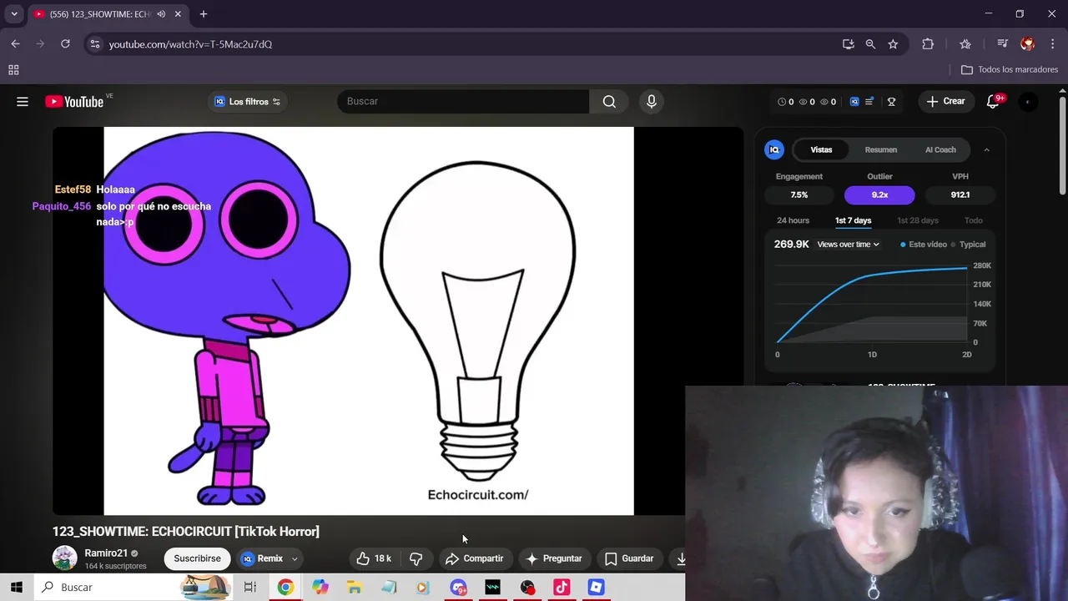Open File Explorer from the taskbar
The image size is (1068, 601).
point(355,588)
